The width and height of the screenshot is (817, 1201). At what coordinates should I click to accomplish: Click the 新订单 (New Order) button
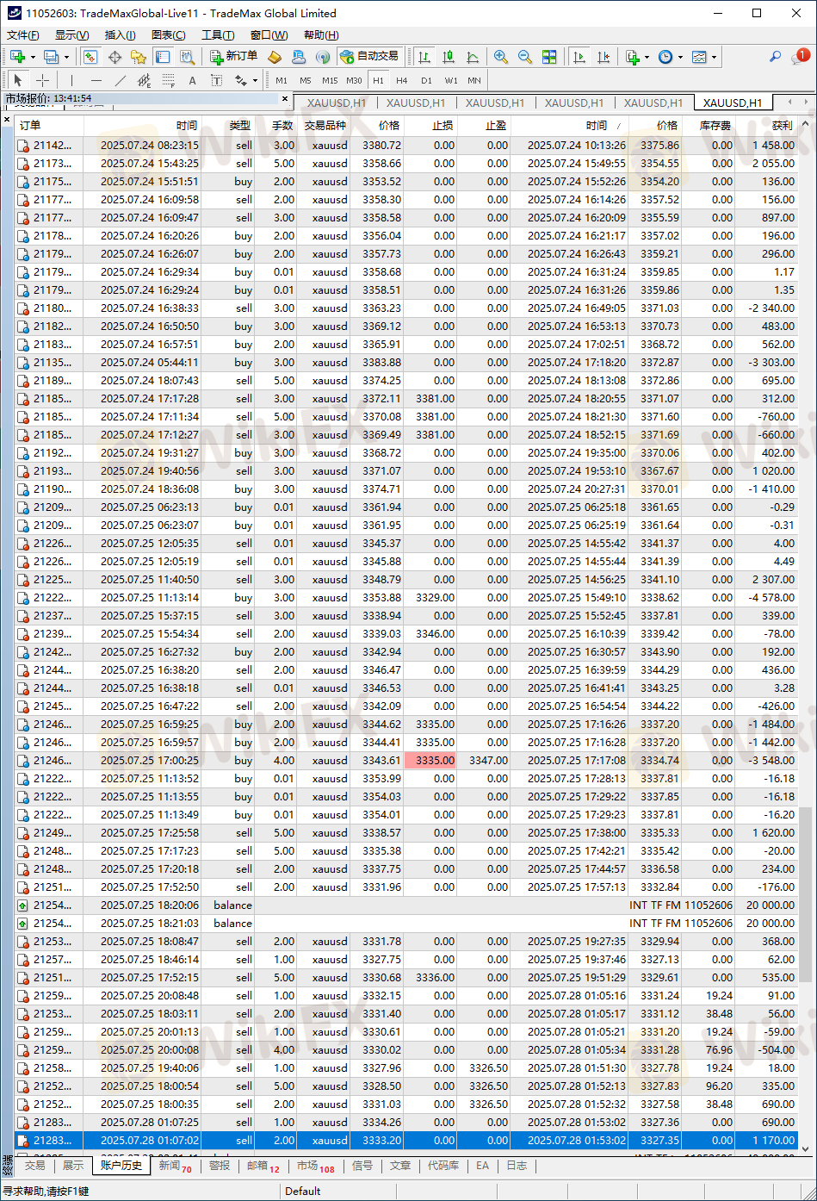click(x=233, y=57)
